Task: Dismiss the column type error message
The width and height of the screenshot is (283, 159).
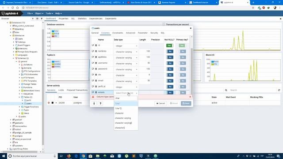Action: 190,97
